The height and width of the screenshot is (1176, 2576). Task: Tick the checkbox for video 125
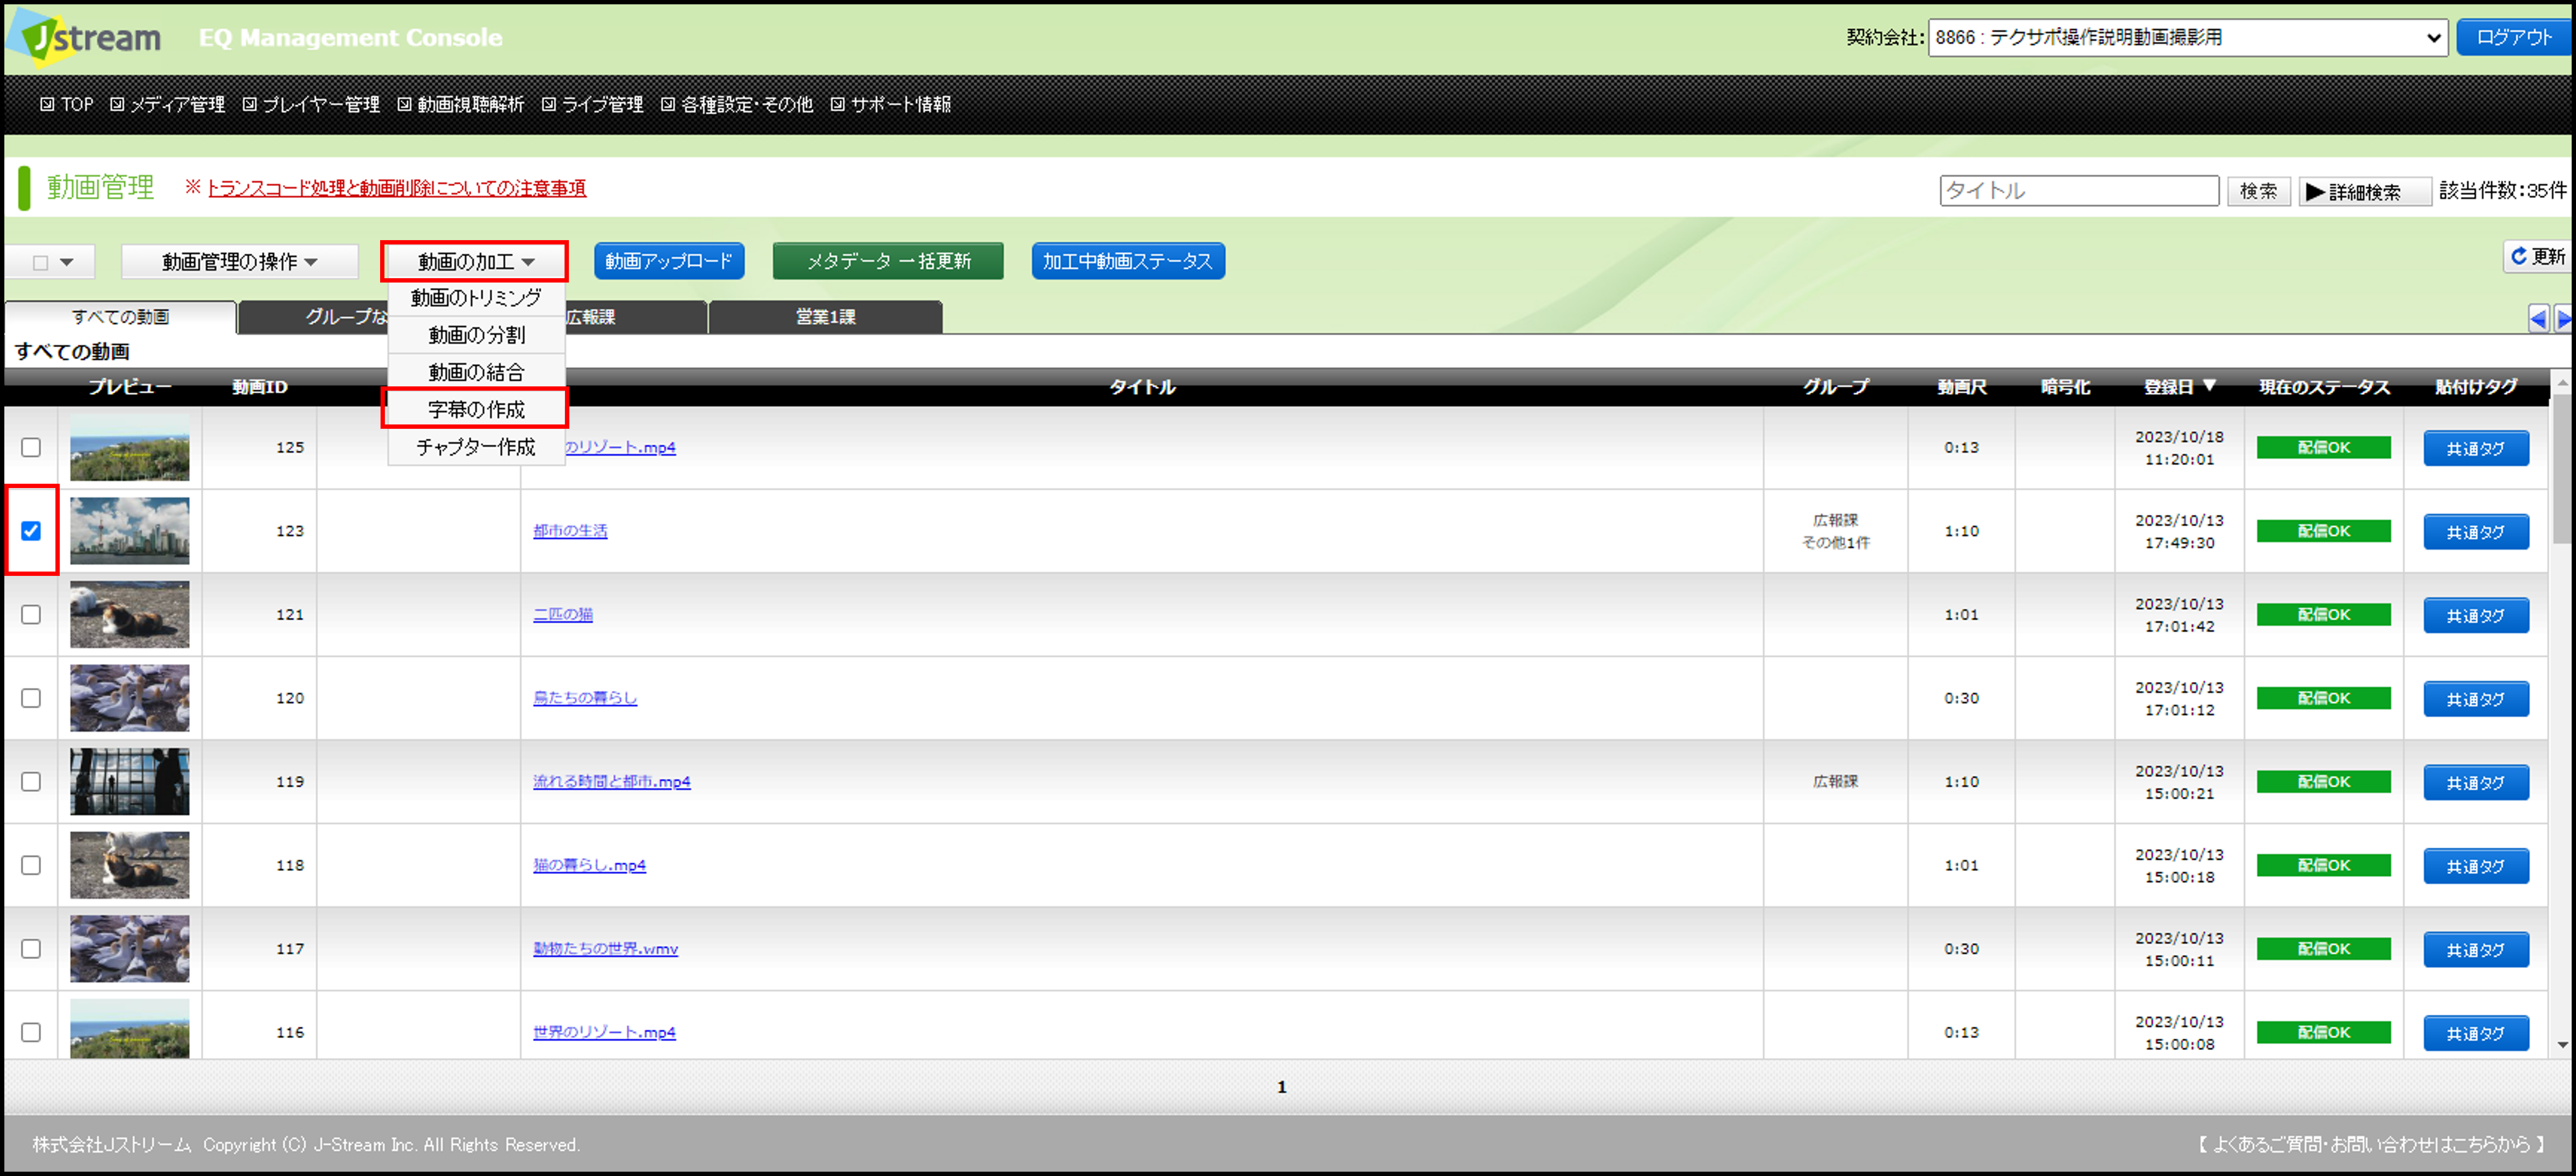[x=31, y=448]
